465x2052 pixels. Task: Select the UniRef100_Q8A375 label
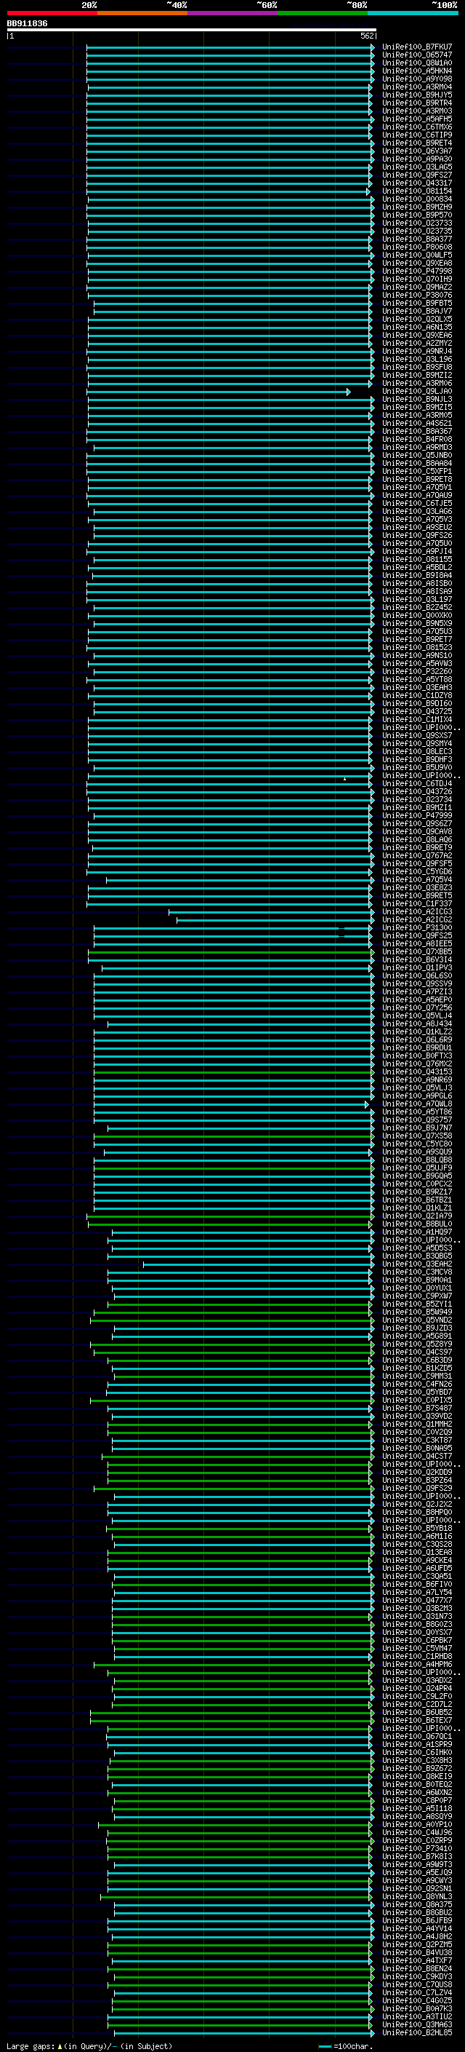click(x=416, y=1905)
